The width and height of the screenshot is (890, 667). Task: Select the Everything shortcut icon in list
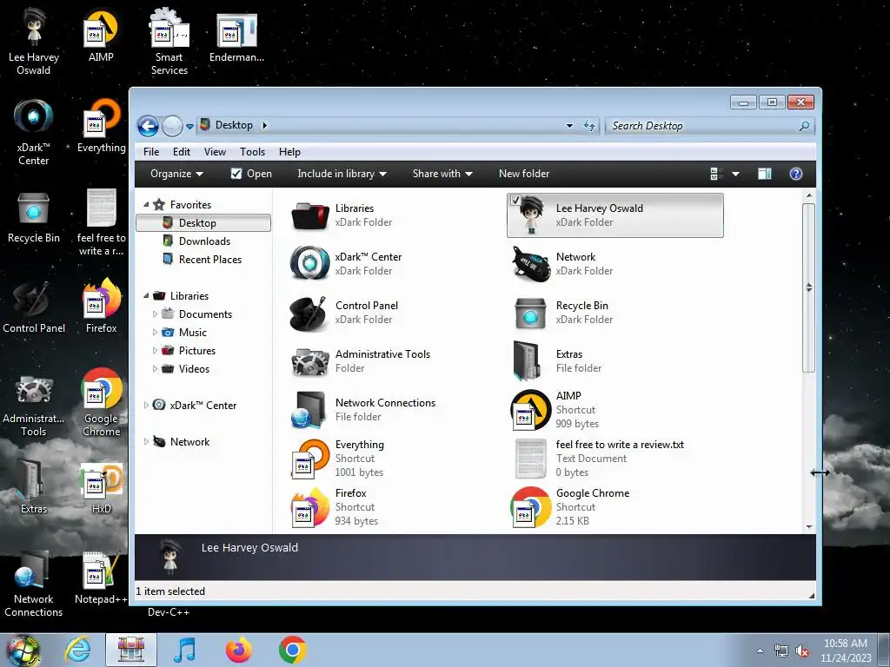point(310,459)
